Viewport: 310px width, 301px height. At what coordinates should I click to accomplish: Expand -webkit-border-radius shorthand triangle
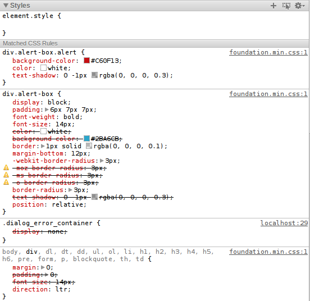click(102, 161)
